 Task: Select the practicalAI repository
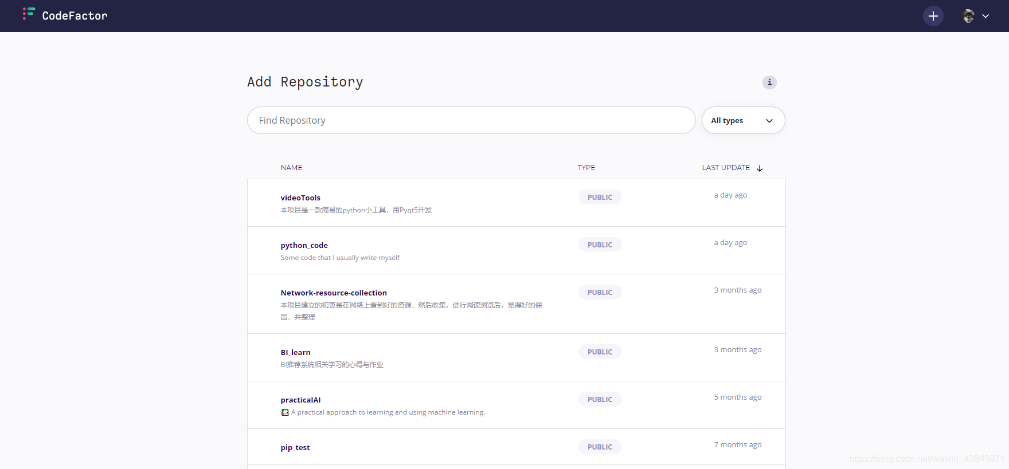300,400
